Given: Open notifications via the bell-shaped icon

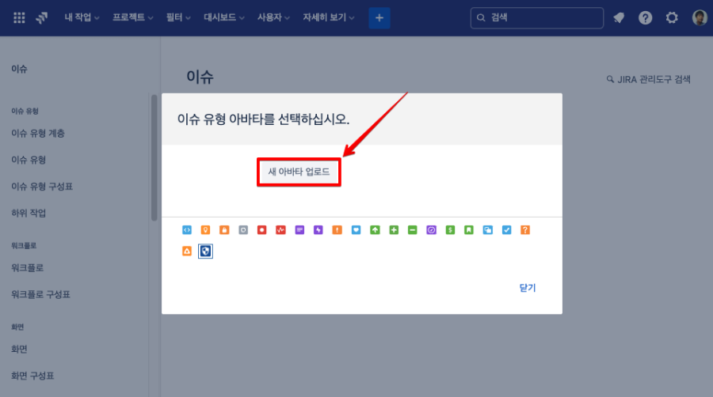Looking at the screenshot, I should [x=619, y=17].
